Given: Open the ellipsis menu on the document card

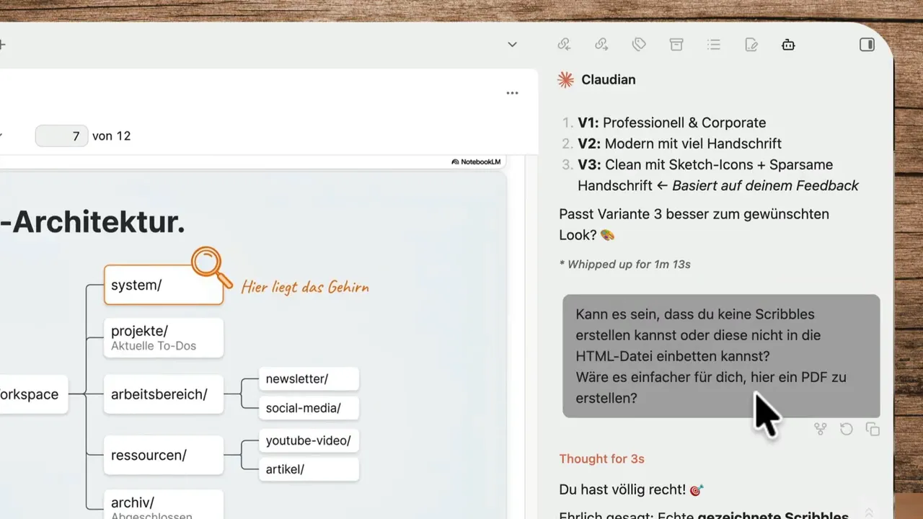Looking at the screenshot, I should [x=512, y=92].
